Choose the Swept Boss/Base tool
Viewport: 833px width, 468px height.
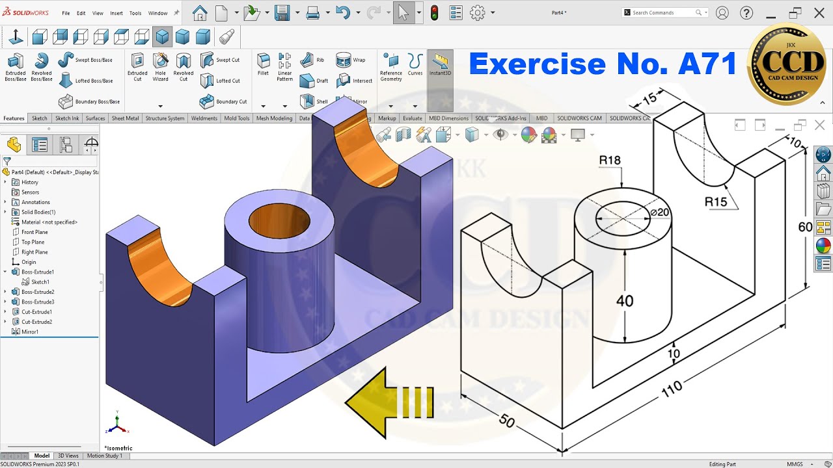tap(85, 60)
